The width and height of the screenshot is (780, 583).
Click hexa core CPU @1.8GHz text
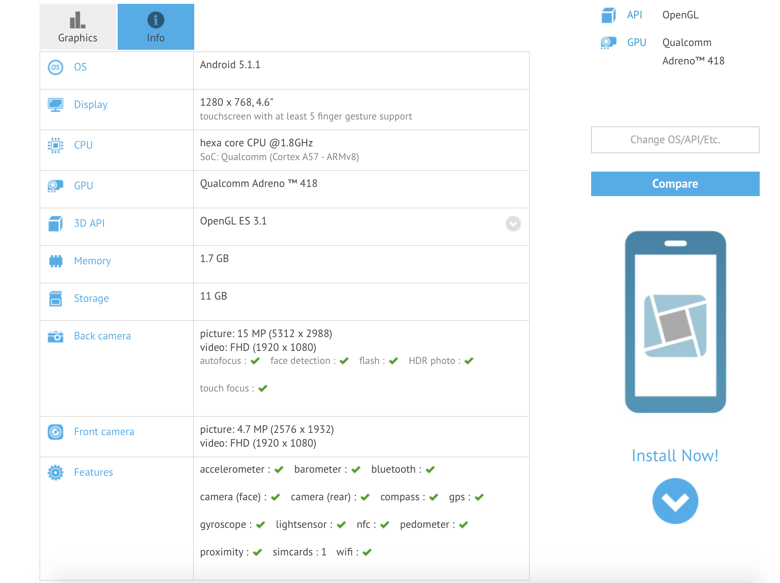(x=256, y=143)
